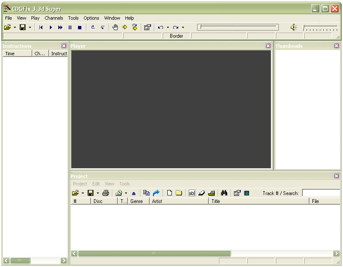343x267 pixels.
Task: Close the Project panel
Action: (336, 176)
